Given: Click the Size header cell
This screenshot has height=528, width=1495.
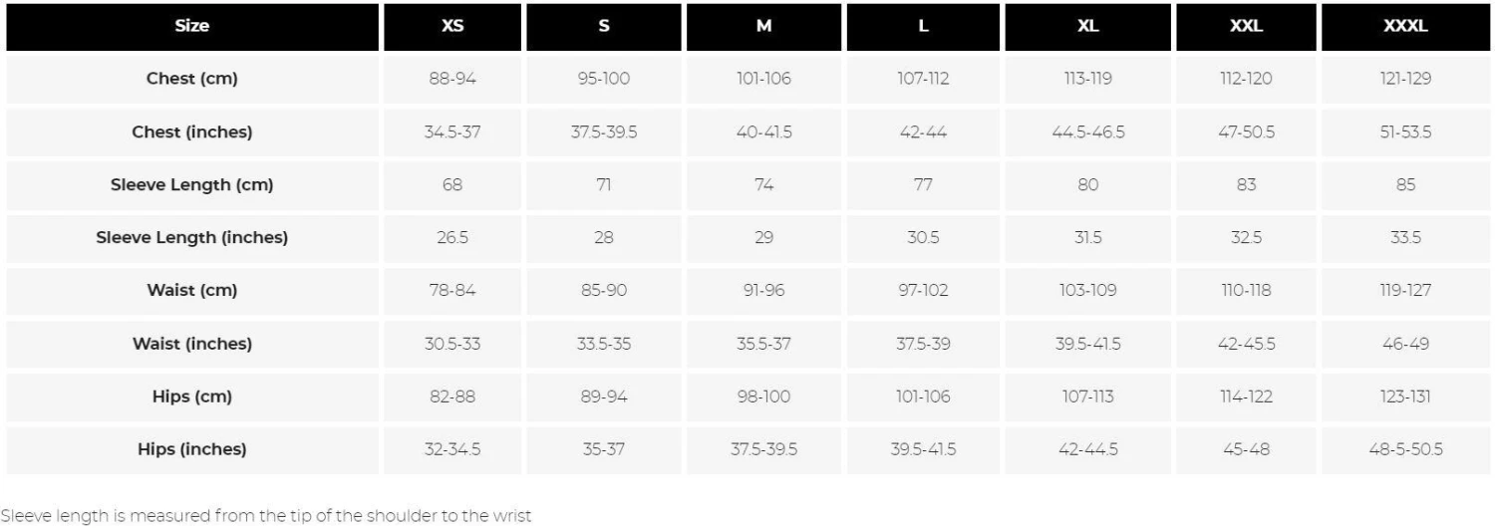Looking at the screenshot, I should [192, 27].
